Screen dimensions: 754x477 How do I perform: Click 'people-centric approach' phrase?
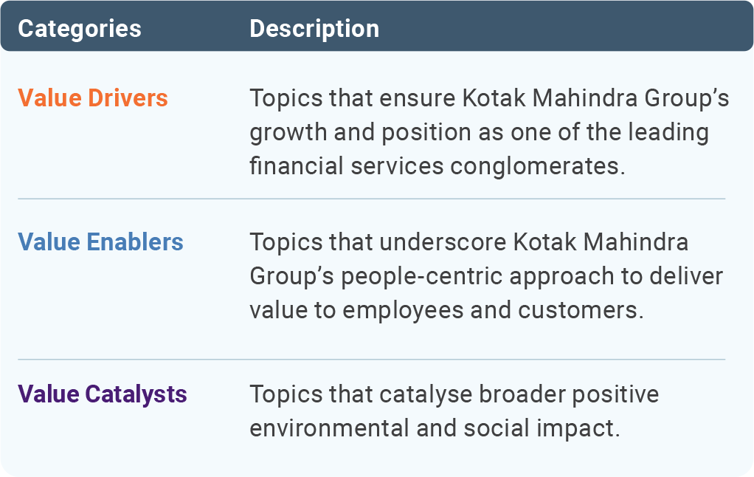(478, 277)
